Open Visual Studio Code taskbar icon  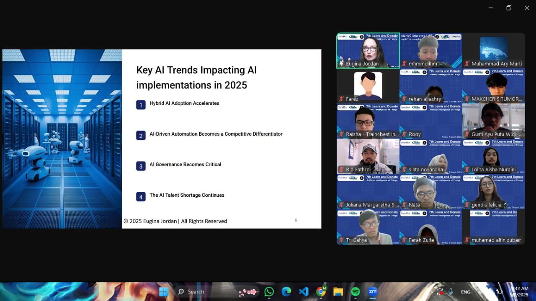(x=304, y=292)
